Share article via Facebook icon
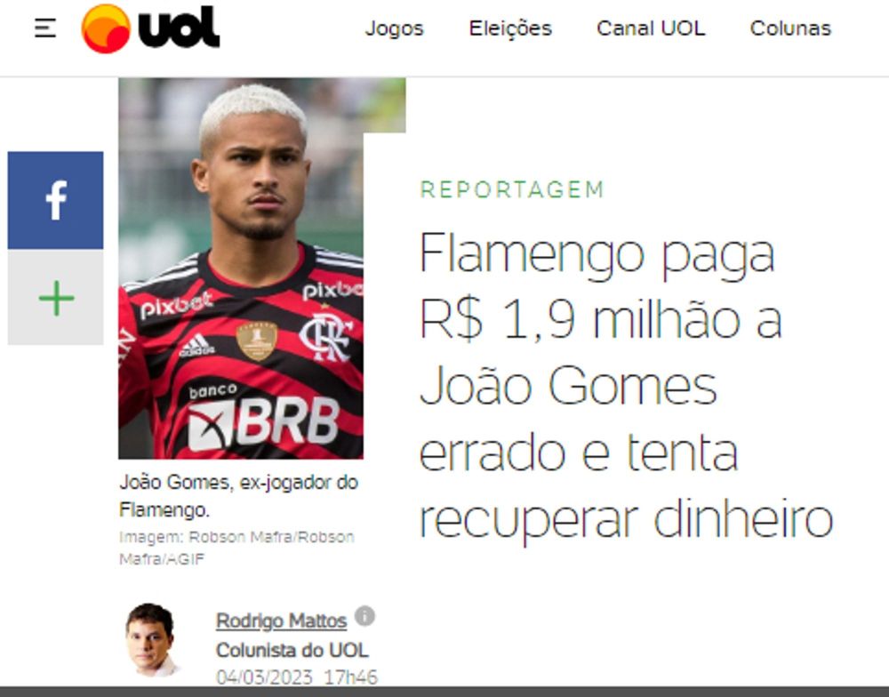The width and height of the screenshot is (889, 697). tap(55, 200)
